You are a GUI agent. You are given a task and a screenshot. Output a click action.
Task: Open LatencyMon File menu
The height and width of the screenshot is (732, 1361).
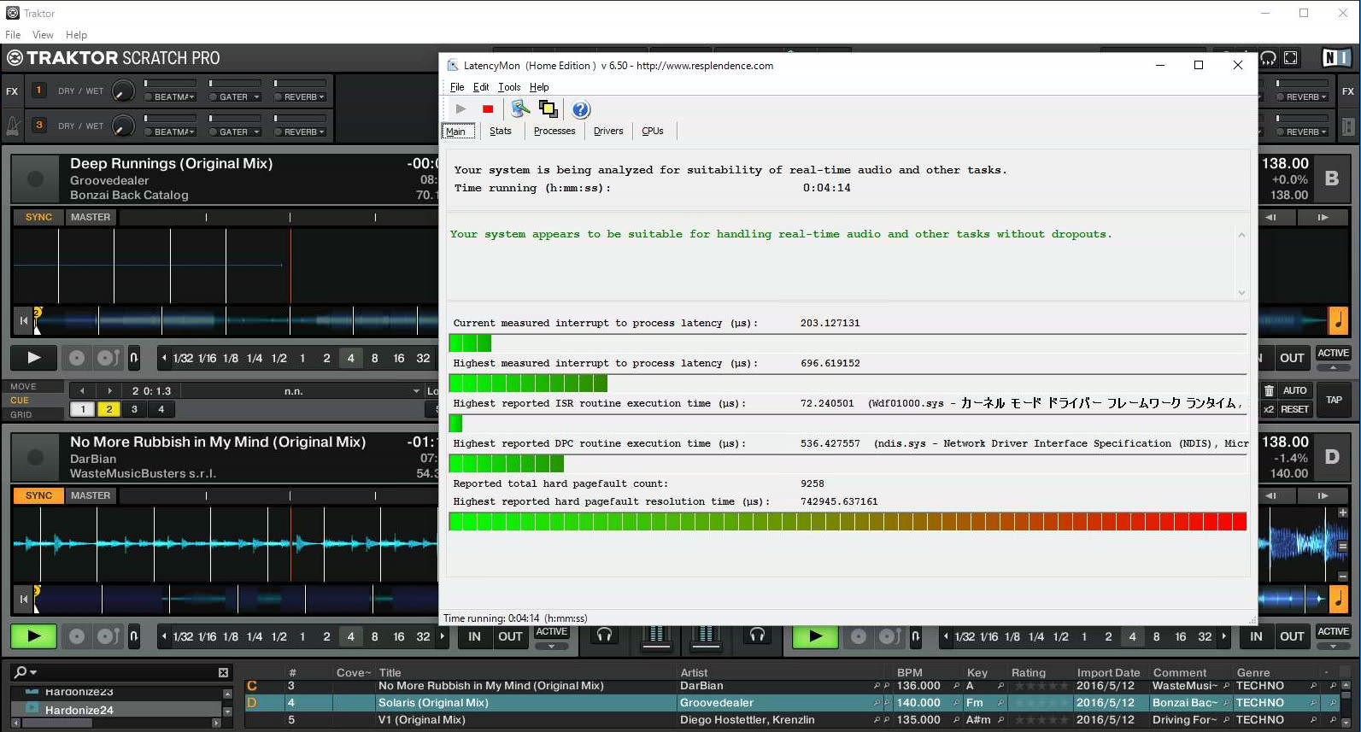(457, 87)
